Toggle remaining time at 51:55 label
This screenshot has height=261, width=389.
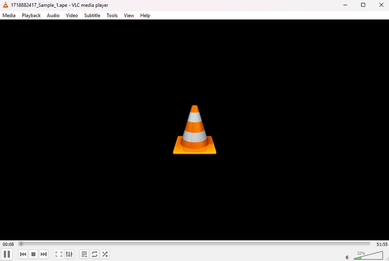pos(382,245)
